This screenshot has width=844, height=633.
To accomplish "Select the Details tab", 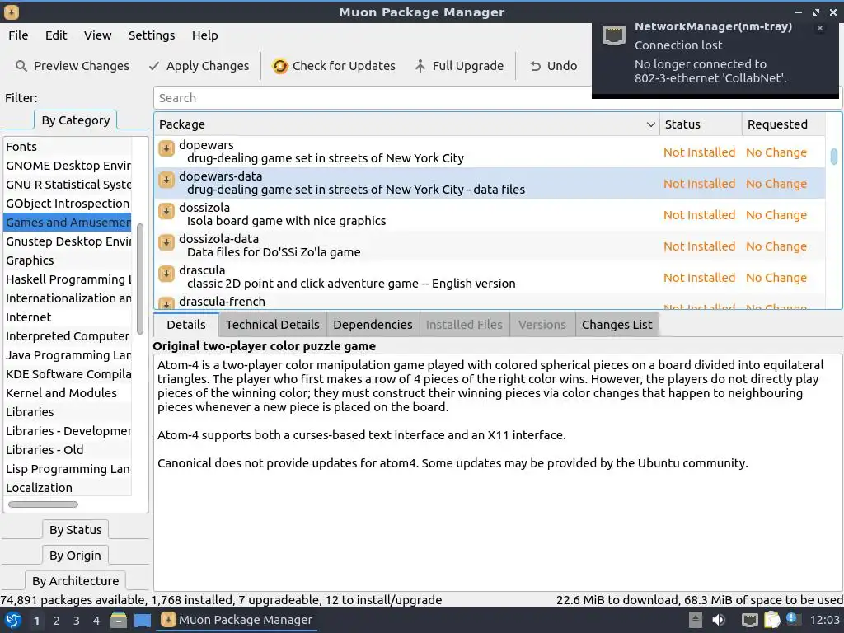I will (x=186, y=325).
